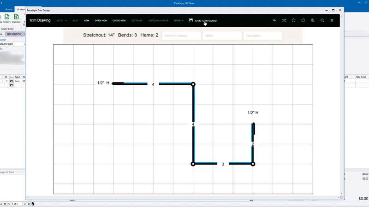Click the EDIT menu item

click(x=75, y=20)
